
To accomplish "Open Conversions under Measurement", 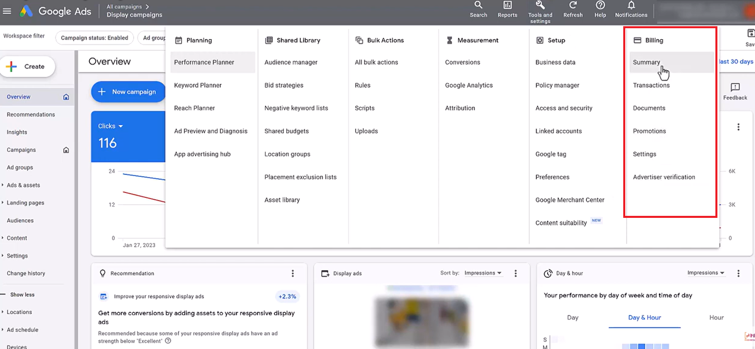I will [x=462, y=62].
